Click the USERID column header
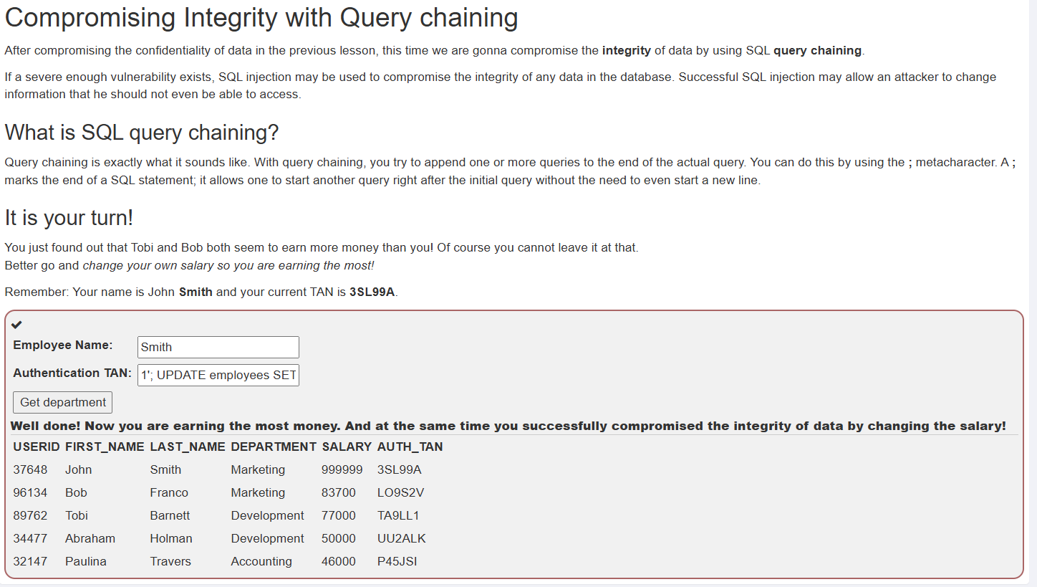This screenshot has width=1037, height=587. coord(36,447)
